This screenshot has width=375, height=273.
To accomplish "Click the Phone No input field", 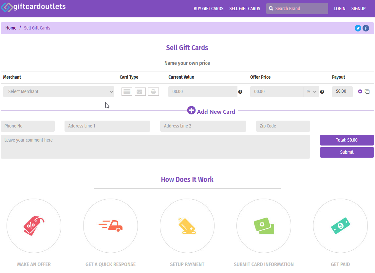I will (28, 126).
